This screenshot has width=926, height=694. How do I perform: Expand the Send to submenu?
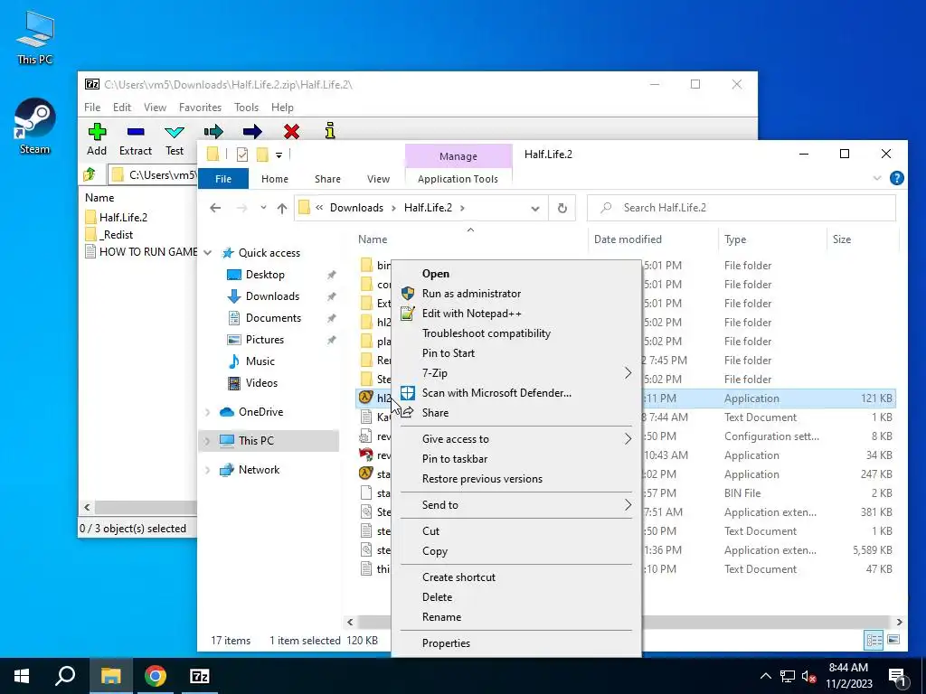click(516, 505)
